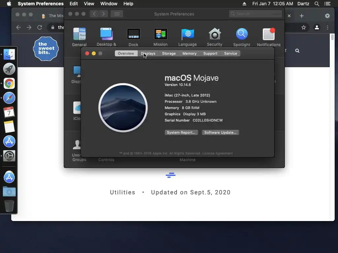Click the Dartz user name in menu bar
Image resolution: width=338 pixels, height=253 pixels.
pos(303,4)
